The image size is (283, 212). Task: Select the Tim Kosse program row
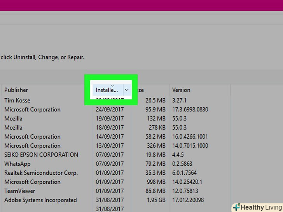pos(17,101)
